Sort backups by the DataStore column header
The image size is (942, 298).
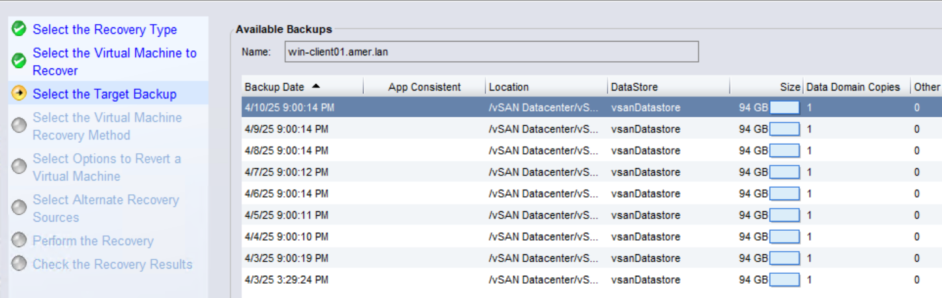click(x=634, y=87)
